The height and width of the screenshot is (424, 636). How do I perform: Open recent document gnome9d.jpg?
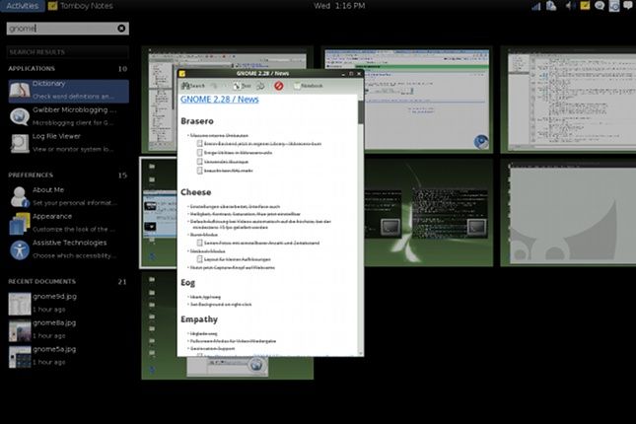[x=68, y=303]
